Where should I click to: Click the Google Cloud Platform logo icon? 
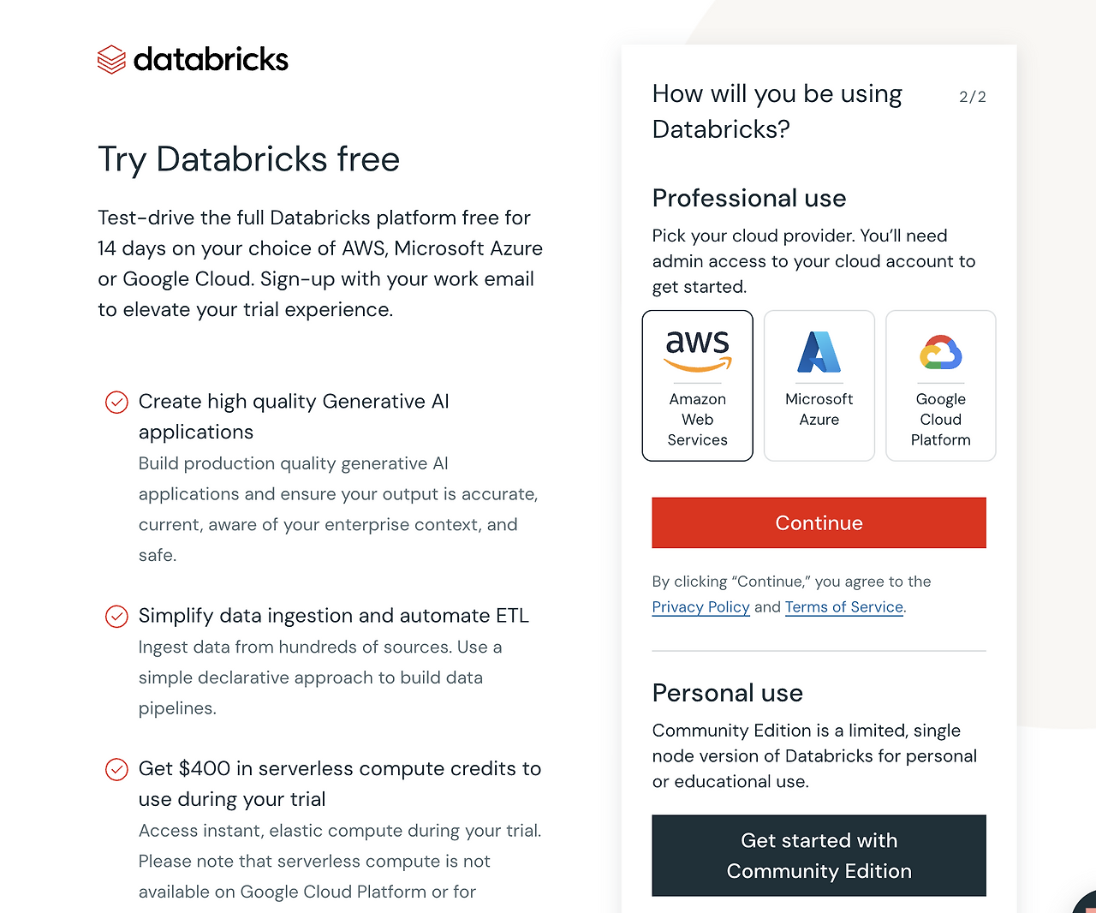pos(940,351)
